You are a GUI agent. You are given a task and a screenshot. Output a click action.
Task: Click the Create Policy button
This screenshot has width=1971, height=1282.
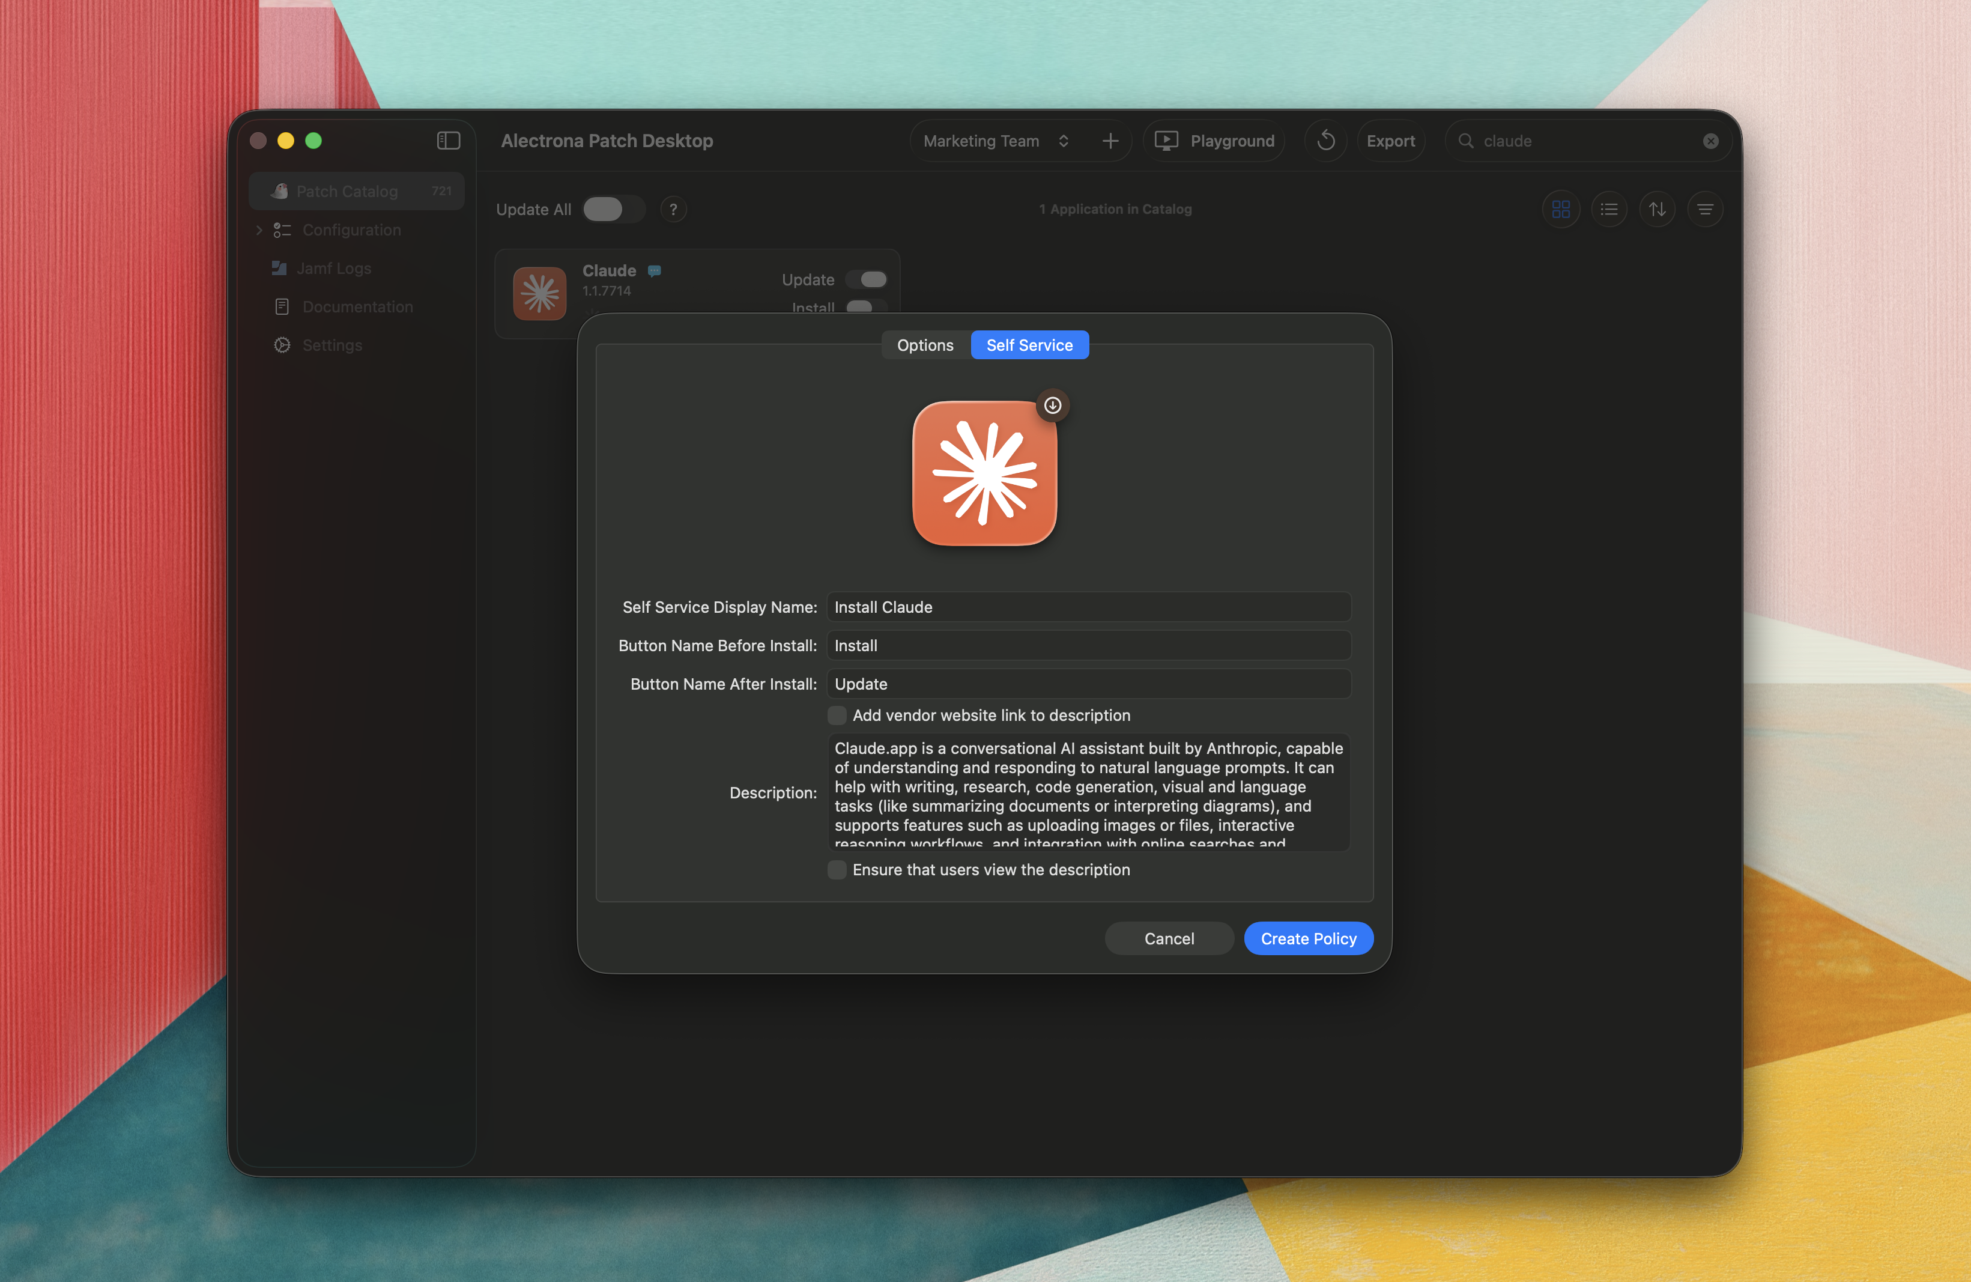[1309, 938]
